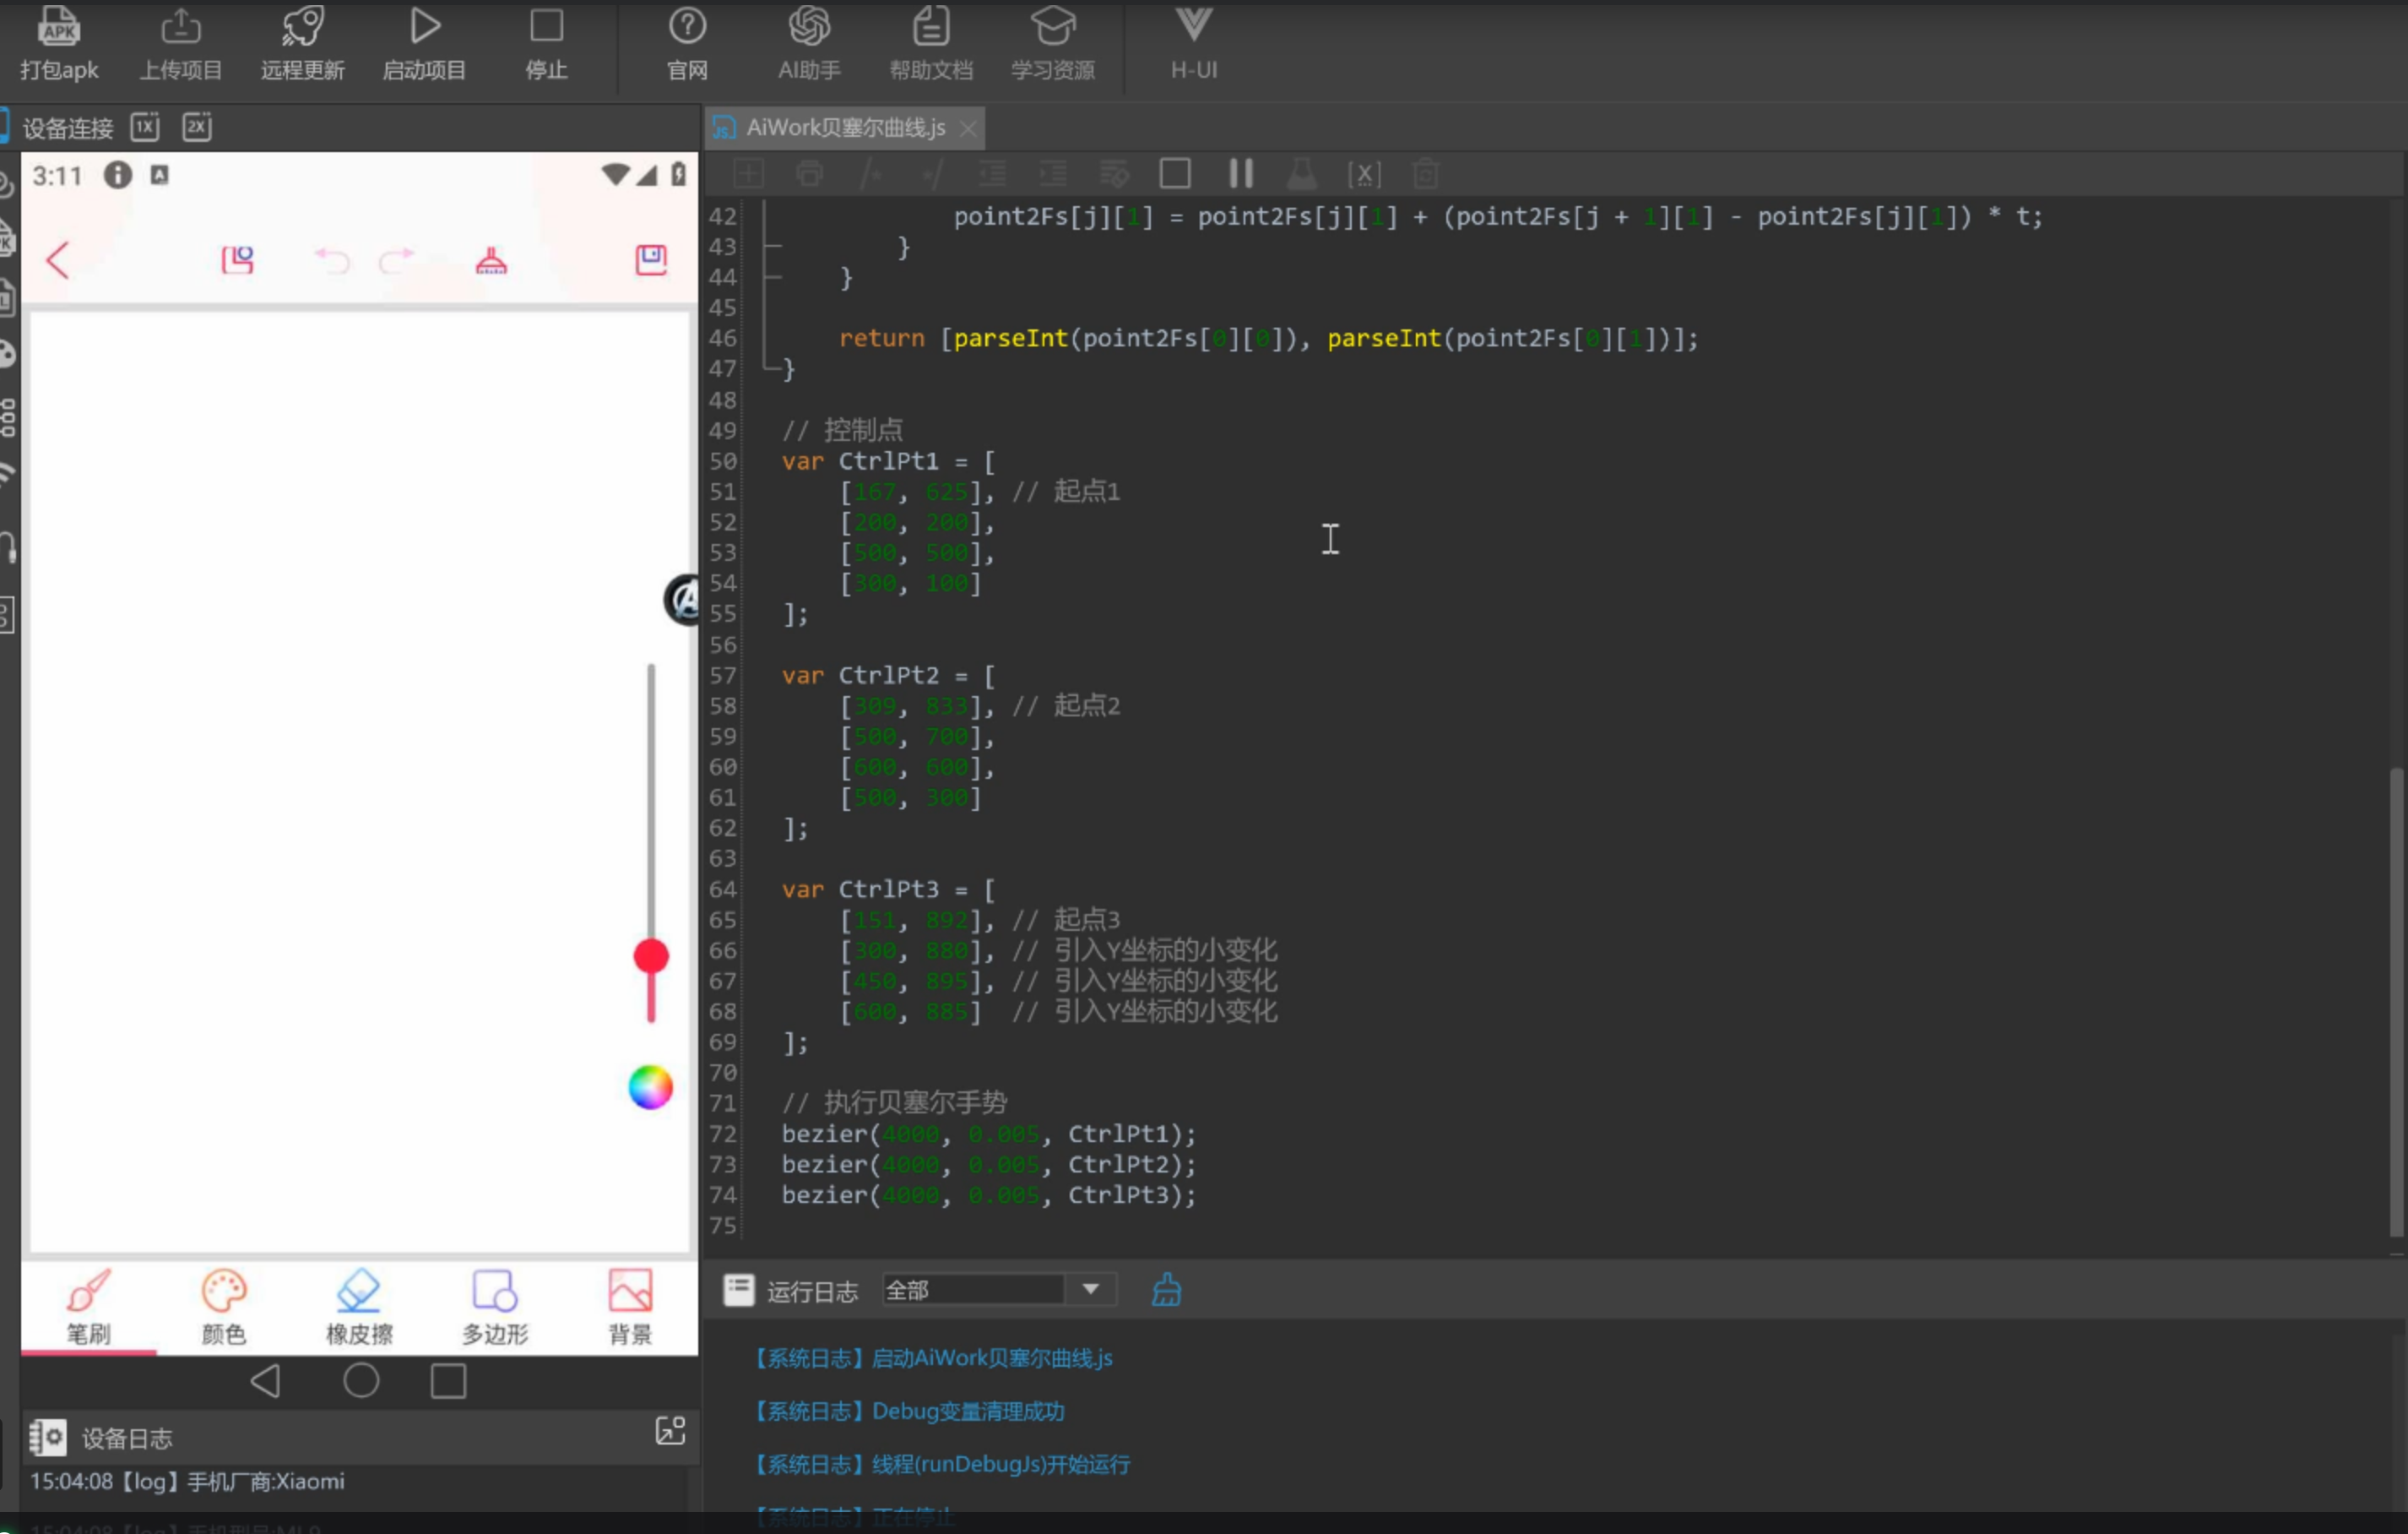Click 停止 in the top toolbar
The height and width of the screenshot is (1534, 2408).
[x=546, y=43]
